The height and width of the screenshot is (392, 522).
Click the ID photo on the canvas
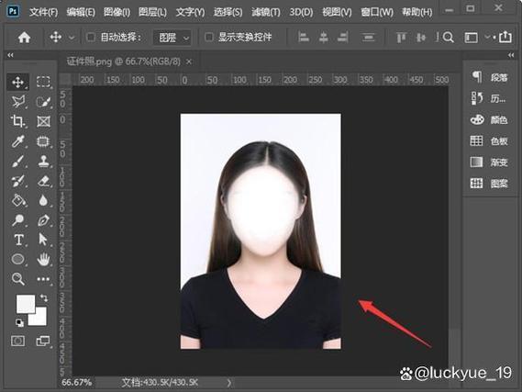point(261,231)
